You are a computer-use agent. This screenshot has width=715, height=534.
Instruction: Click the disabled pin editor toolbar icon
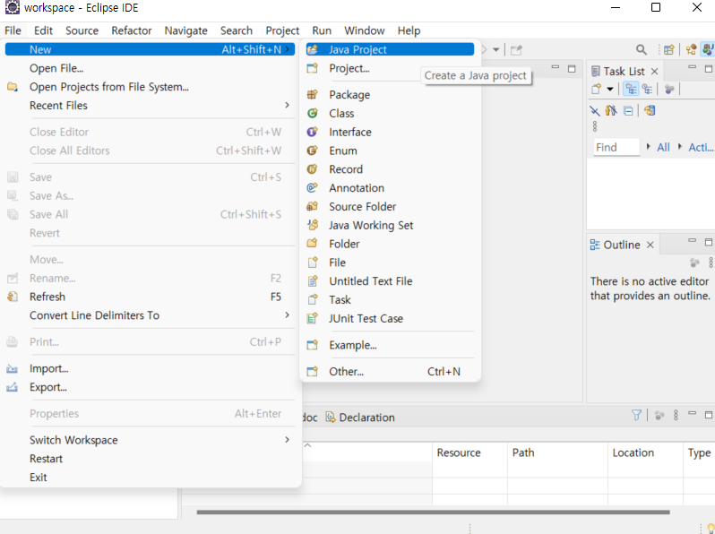(516, 49)
